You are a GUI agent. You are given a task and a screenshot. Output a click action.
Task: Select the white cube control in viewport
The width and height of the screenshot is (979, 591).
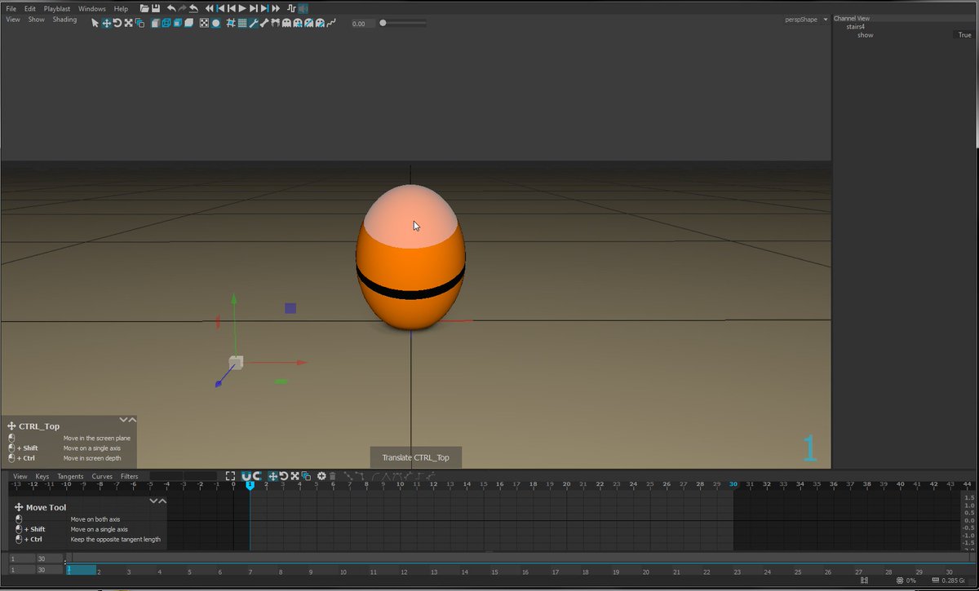[x=236, y=362]
